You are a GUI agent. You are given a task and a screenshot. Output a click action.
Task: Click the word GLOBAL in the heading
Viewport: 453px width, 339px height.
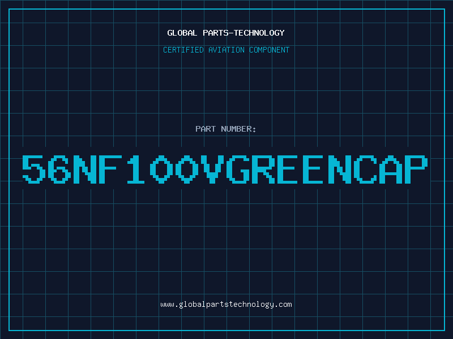coord(182,33)
